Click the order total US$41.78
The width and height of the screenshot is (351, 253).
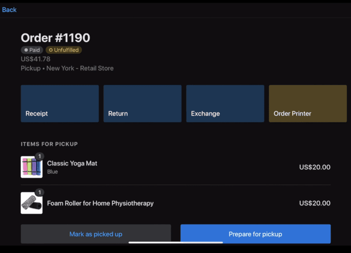pos(36,59)
